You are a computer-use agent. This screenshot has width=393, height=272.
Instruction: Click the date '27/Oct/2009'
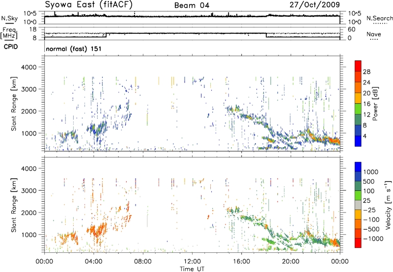tap(315, 5)
